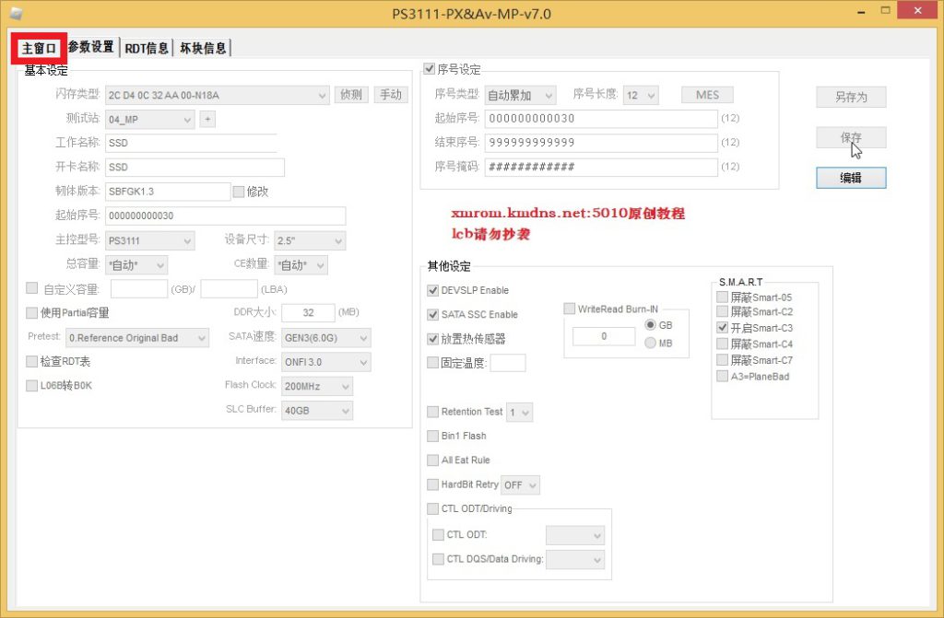Toggle the DEVSLP Enable checkbox
Viewport: 944px width, 618px height.
[x=433, y=290]
